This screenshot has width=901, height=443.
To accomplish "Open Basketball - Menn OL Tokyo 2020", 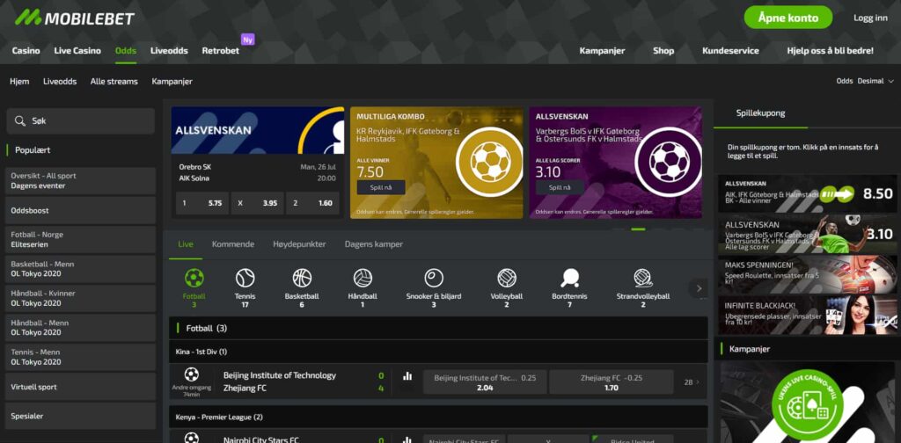I will [80, 269].
